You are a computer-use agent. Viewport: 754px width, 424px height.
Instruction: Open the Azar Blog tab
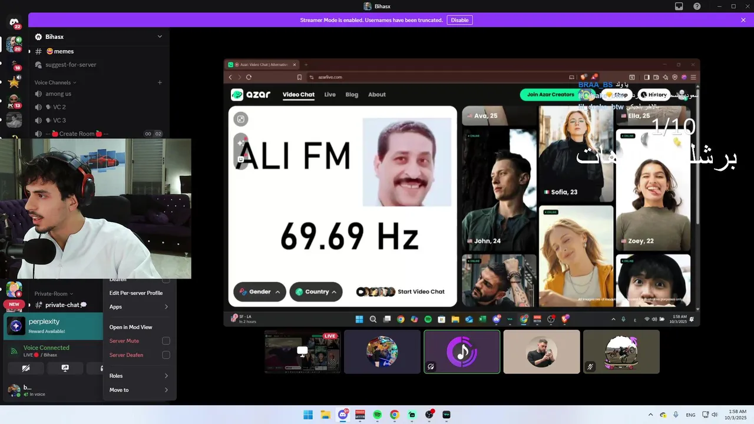352,94
